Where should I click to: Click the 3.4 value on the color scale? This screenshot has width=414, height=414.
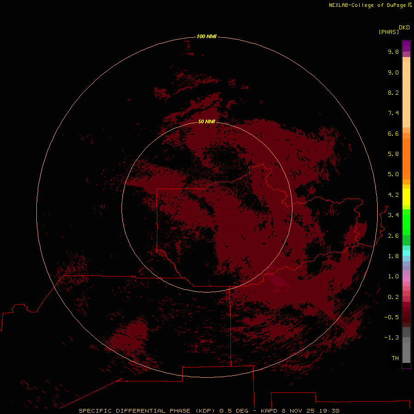pyautogui.click(x=393, y=215)
